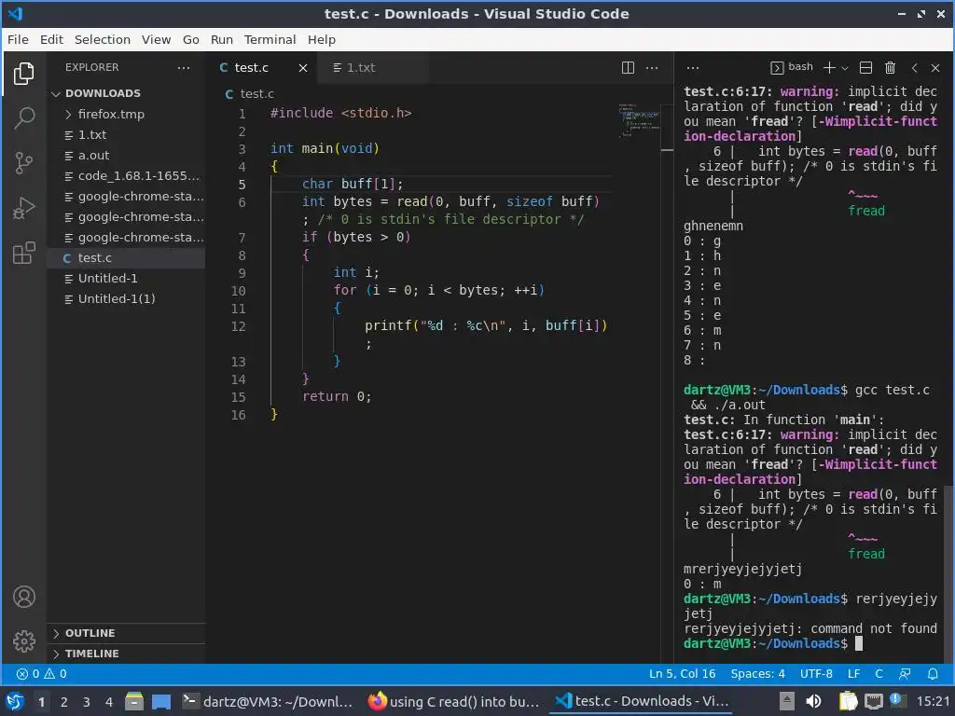Close the test.c editor tab
955x716 pixels.
(x=303, y=68)
